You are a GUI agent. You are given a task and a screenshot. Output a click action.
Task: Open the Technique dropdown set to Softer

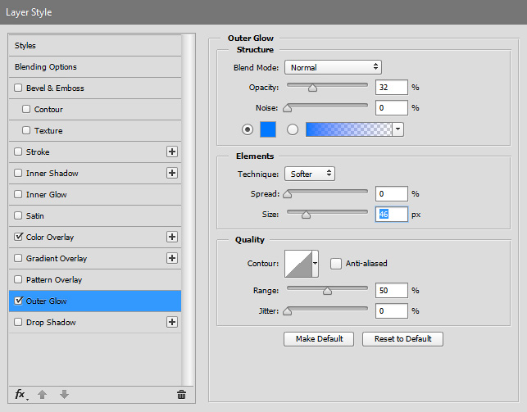click(310, 174)
